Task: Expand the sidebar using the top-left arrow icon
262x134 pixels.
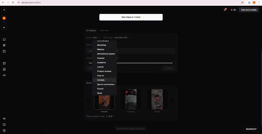Action: tap(4, 10)
